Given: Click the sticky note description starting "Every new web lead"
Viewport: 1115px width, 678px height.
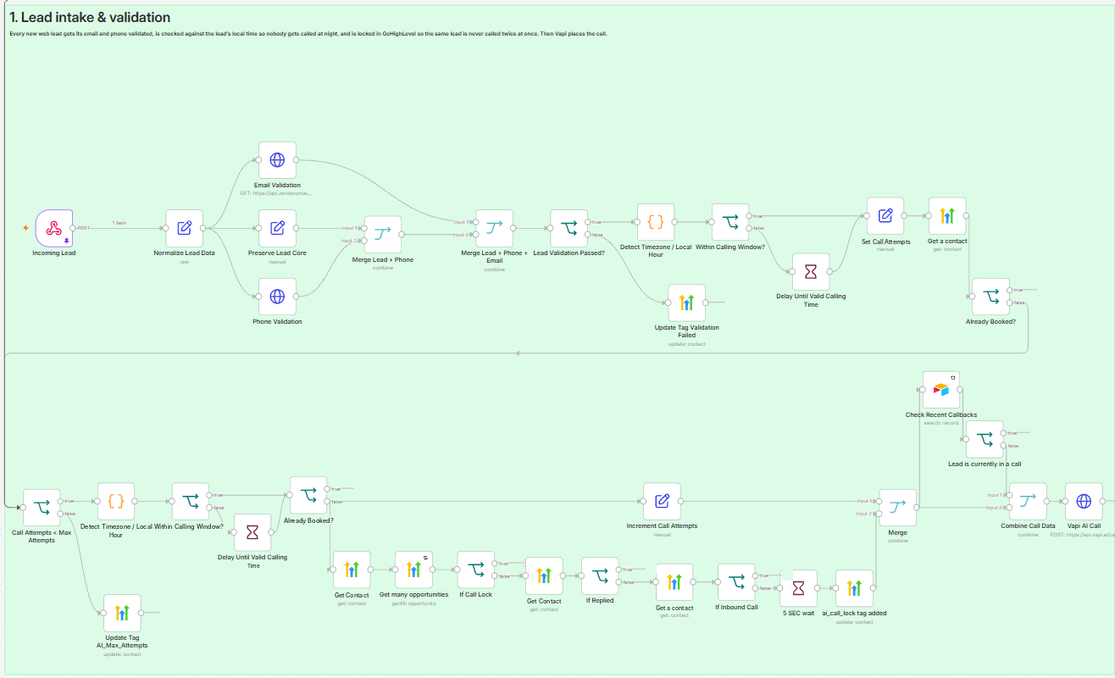Looking at the screenshot, I should point(308,34).
